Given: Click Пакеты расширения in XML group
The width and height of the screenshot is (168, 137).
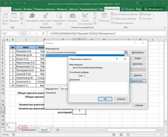Looking at the screenshot, I should pyautogui.click(x=123, y=19).
